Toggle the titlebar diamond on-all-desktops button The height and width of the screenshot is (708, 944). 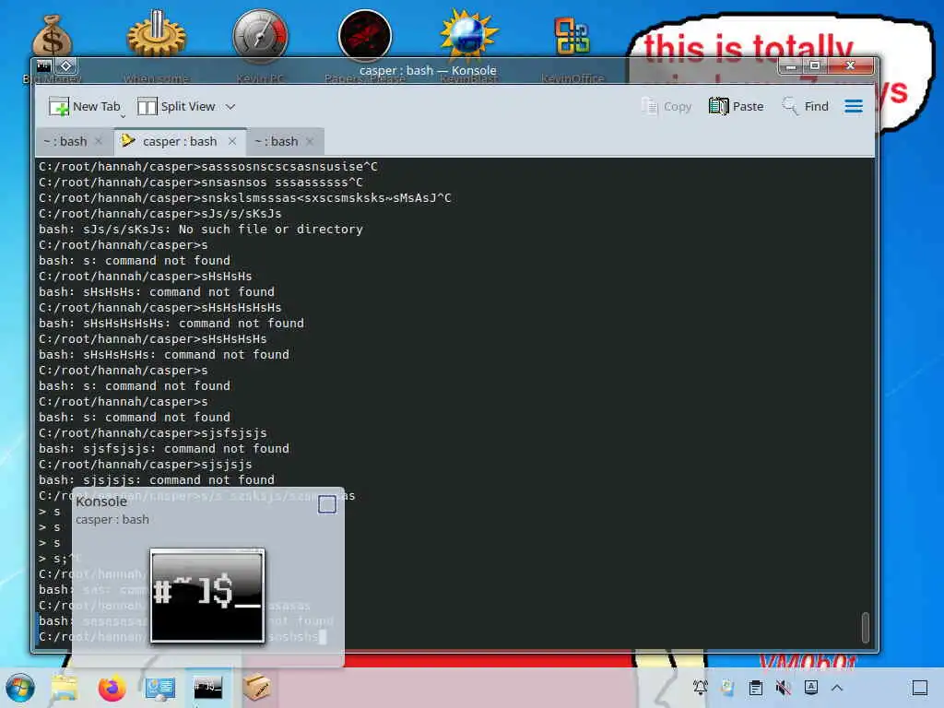click(66, 65)
